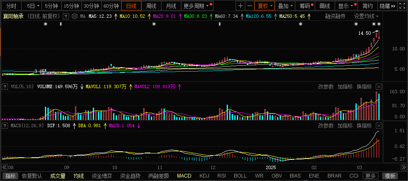
Task: Close the VOL indicator panel
Action: [379, 86]
